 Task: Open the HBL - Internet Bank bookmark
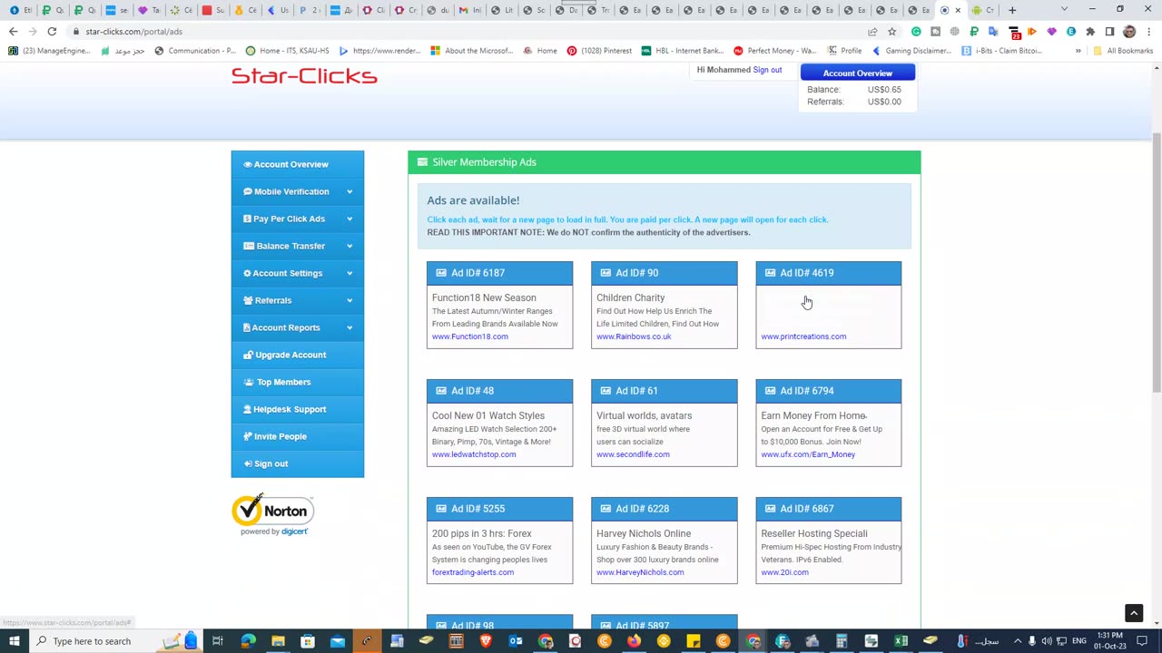tap(683, 51)
